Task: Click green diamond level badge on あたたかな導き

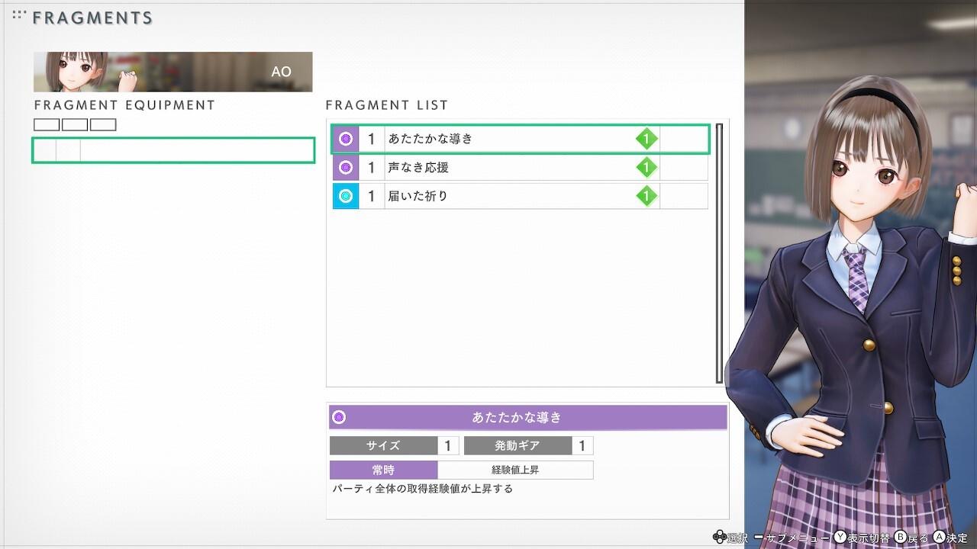Action: tap(646, 139)
